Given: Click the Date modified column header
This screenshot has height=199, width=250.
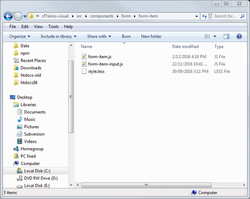Looking at the screenshot, I should tap(185, 47).
